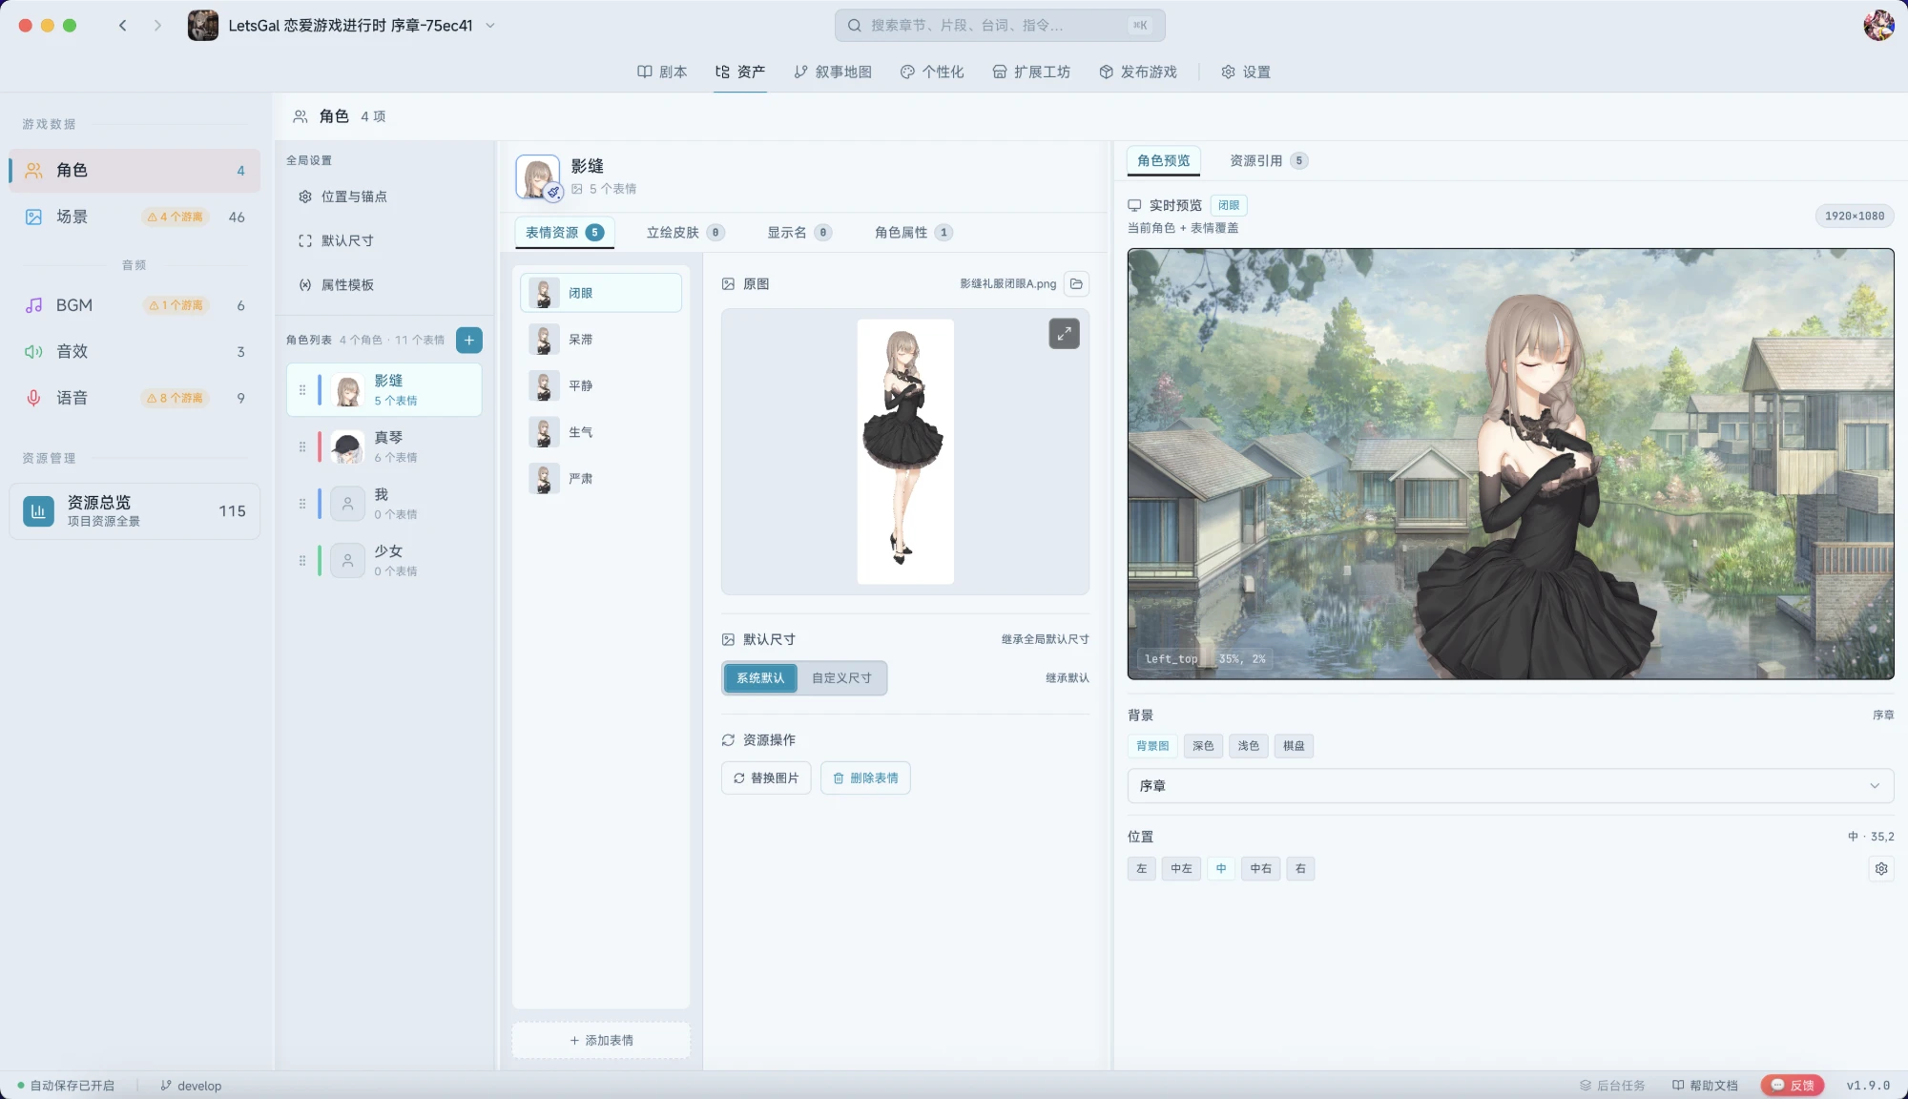Screen dimensions: 1908x1099
Task: Set position to 右
Action: 1300,869
